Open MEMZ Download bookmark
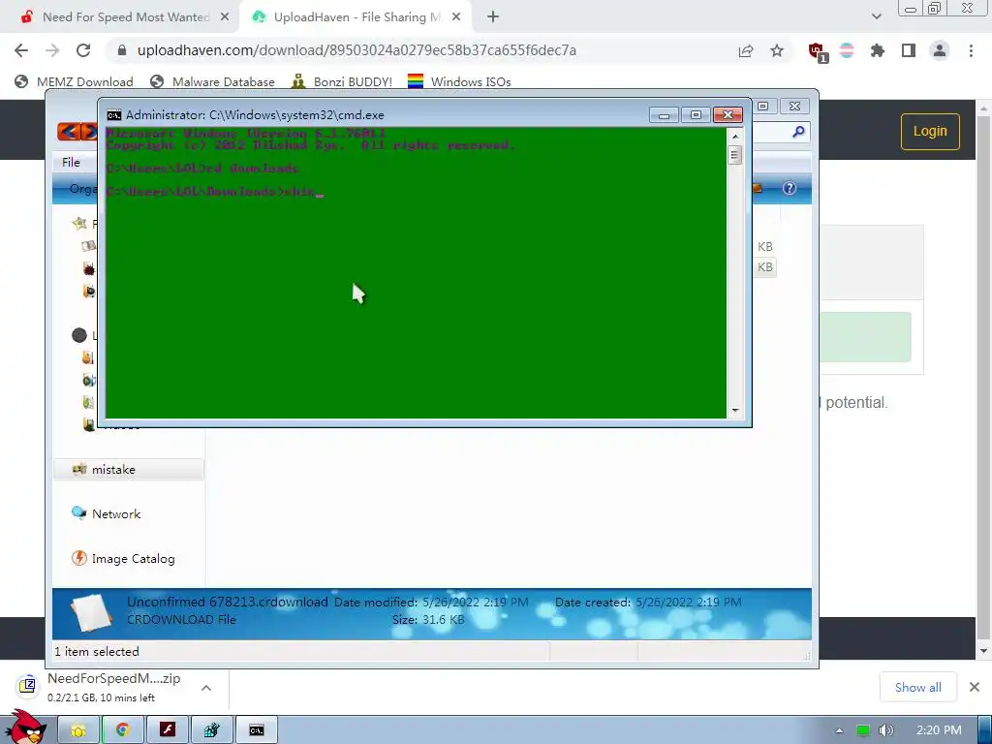Viewport: 992px width, 744px height. tap(74, 81)
